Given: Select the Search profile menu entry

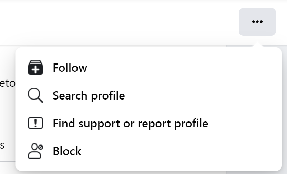Looking at the screenshot, I should click(148, 95).
